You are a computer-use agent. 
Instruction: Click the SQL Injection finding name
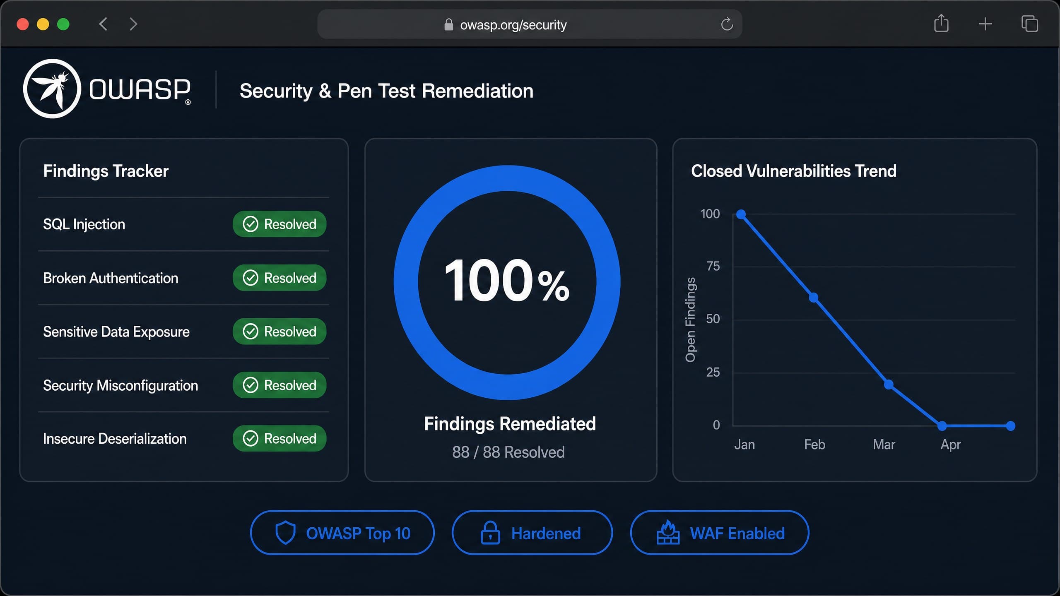click(84, 224)
